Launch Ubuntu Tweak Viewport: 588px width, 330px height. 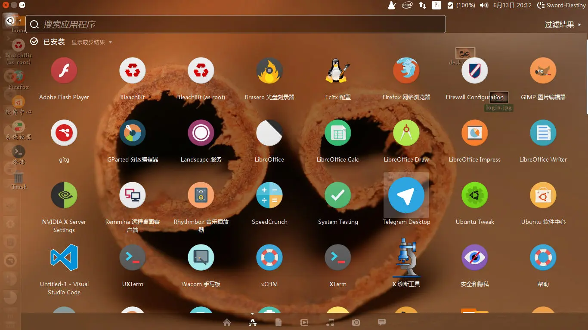(x=474, y=195)
